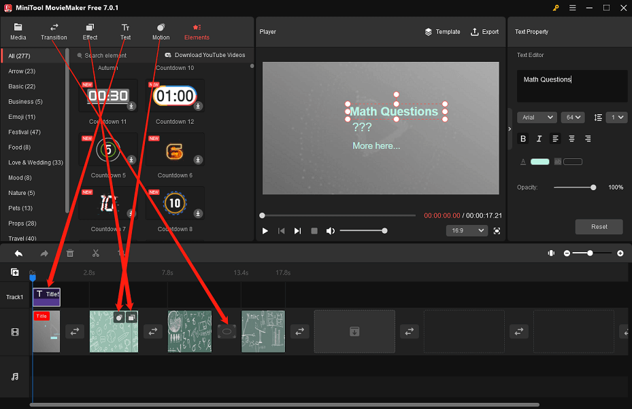The width and height of the screenshot is (632, 409).
Task: Download the Countdown 6 element
Action: coord(198,160)
